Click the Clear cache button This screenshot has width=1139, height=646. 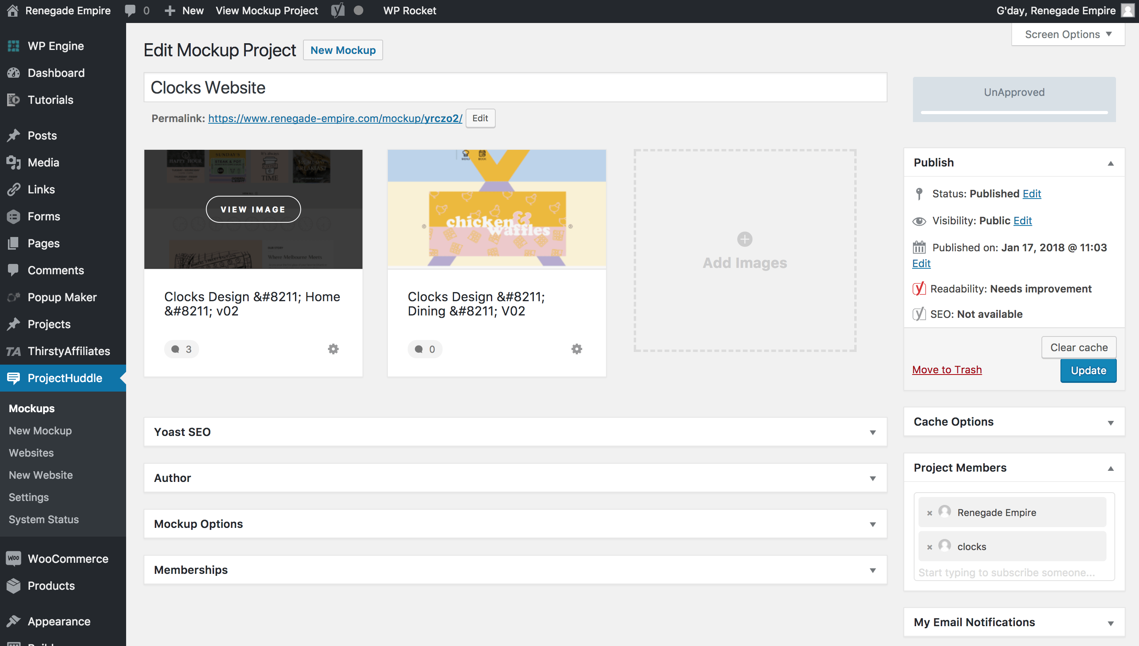pos(1079,348)
